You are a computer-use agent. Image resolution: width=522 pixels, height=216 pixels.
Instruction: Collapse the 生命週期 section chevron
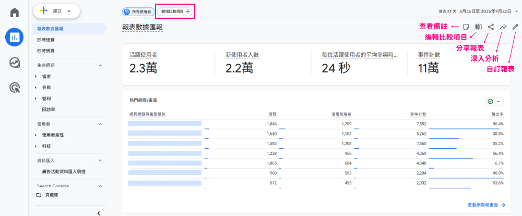(x=101, y=66)
